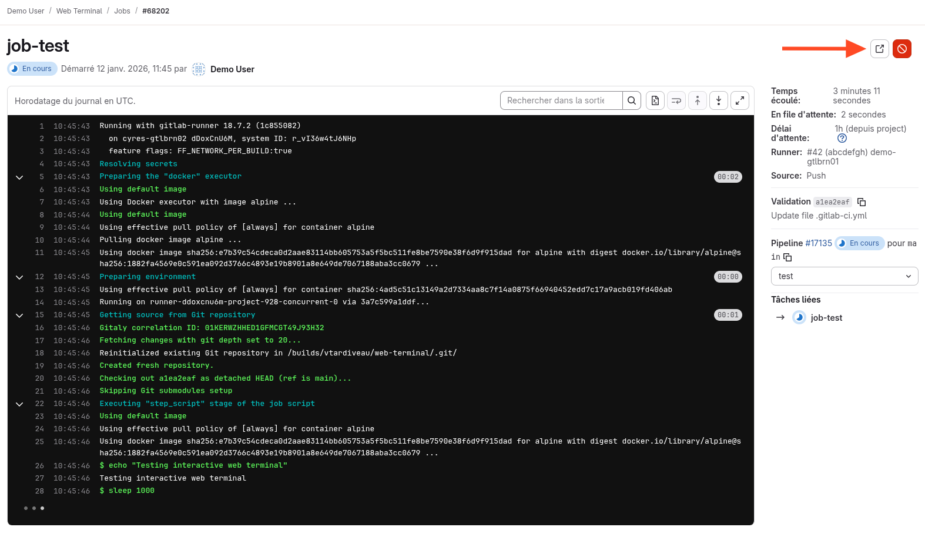This screenshot has width=925, height=537.
Task: Open the debug terminal button beside cancel
Action: pyautogui.click(x=879, y=49)
